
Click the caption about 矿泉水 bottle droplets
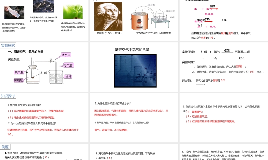14,27
